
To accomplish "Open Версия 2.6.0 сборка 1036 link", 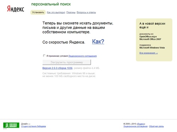I will (57, 68).
